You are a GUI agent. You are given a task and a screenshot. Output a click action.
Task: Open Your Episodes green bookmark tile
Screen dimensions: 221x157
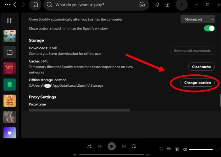[9, 84]
